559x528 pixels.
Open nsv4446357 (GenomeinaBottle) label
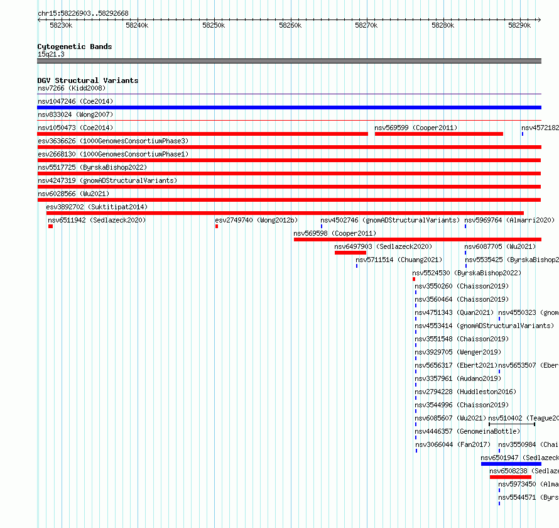[467, 431]
